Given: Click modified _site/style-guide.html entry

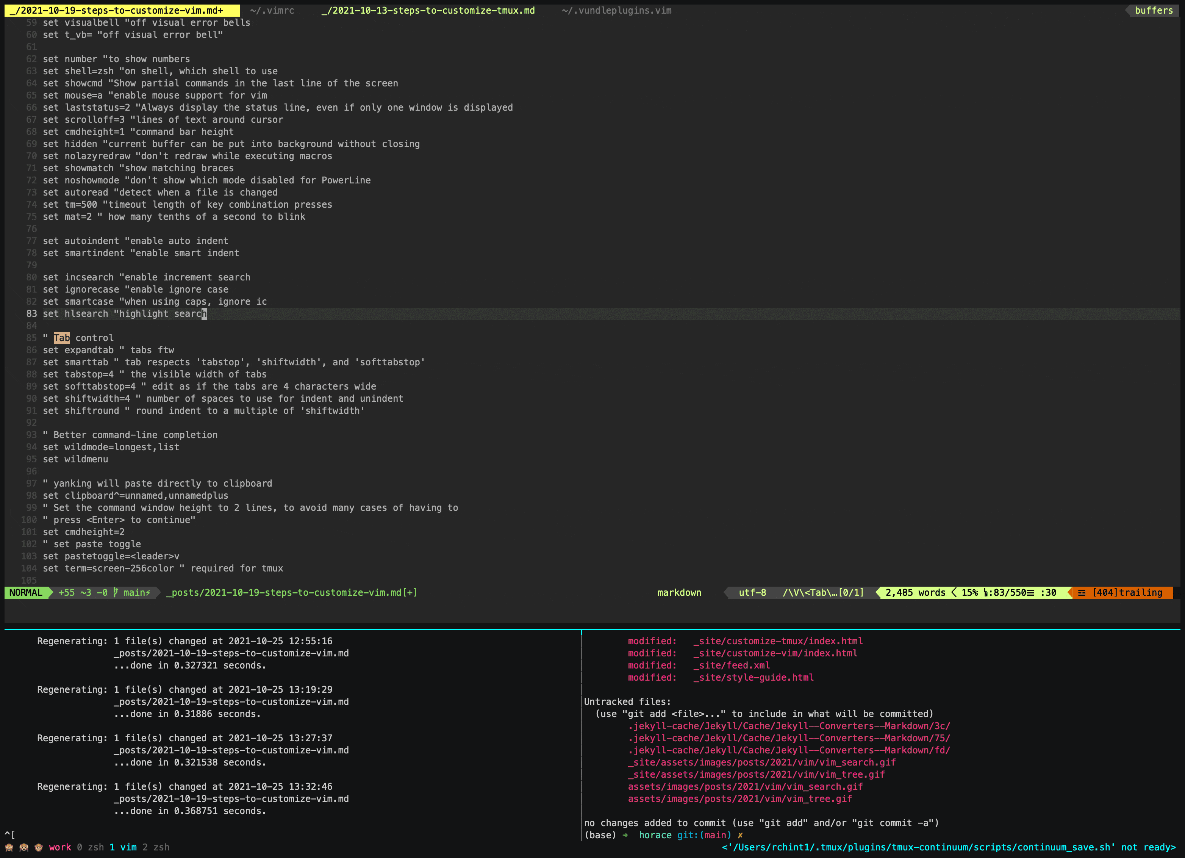Looking at the screenshot, I should [x=721, y=678].
